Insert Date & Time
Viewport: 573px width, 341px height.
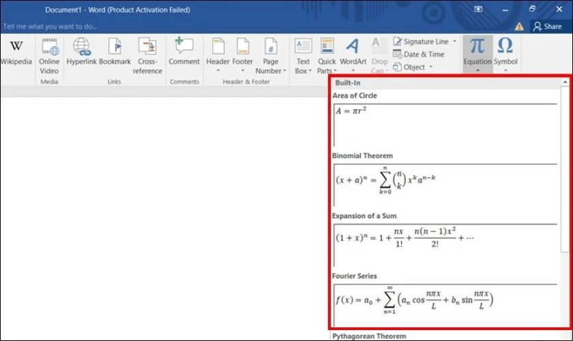pos(419,54)
